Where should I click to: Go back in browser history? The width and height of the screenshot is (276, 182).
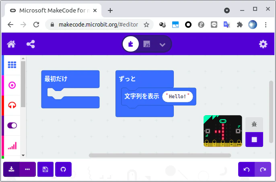[10, 25]
